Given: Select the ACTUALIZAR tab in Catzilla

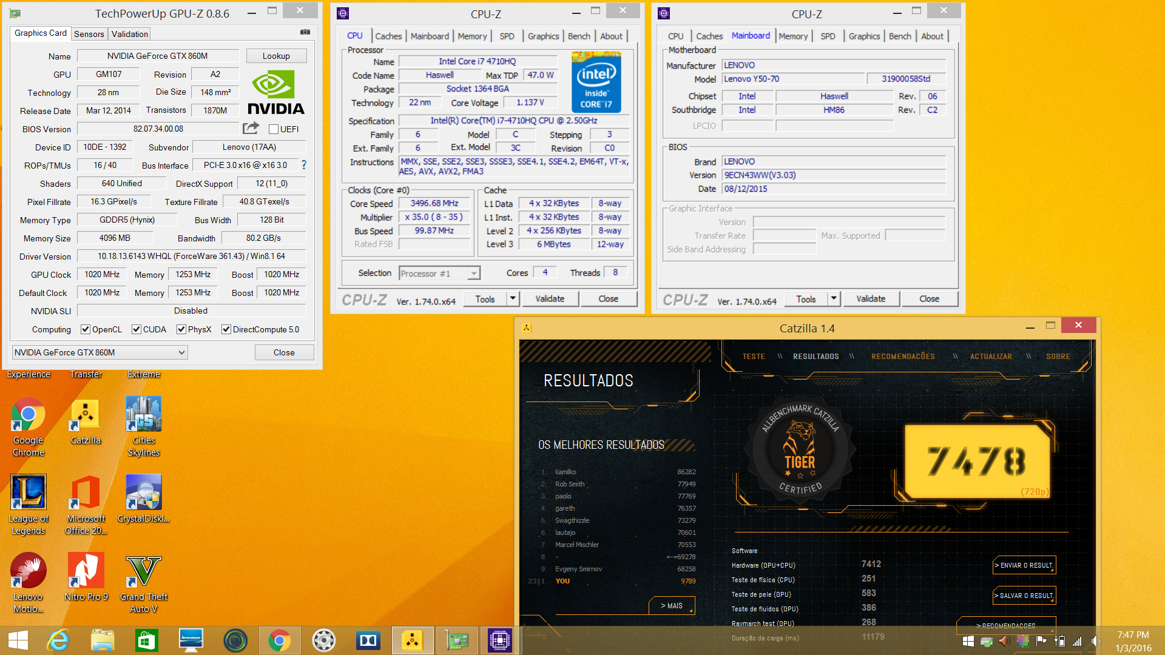Looking at the screenshot, I should click(991, 357).
